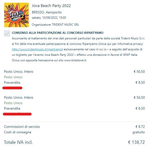Click the first Prevendita € 8,50 fee

click(x=140, y=82)
